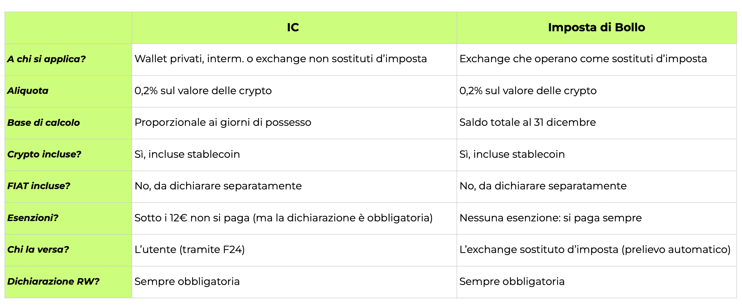The height and width of the screenshot is (308, 742).
Task: Select the 'Exchange che operano come sostituti' cell
Action: pyautogui.click(x=583, y=59)
